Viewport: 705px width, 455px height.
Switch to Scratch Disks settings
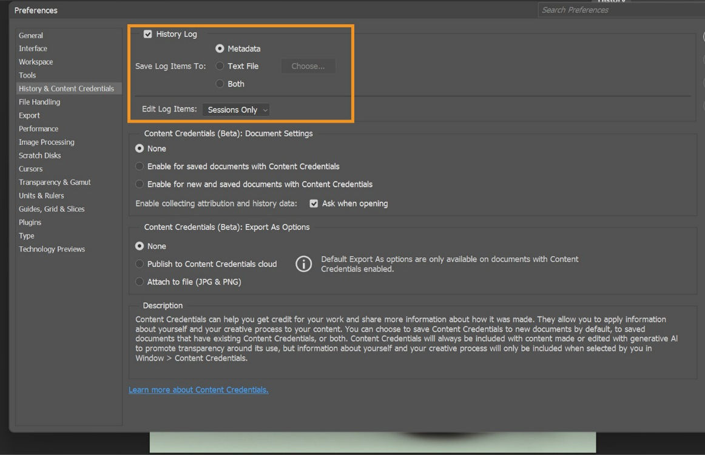click(39, 155)
